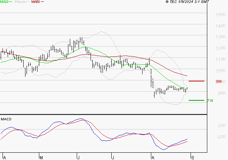228x160 pixels.
Task: Click the 1500 price axis label
Action: tap(220, 15)
